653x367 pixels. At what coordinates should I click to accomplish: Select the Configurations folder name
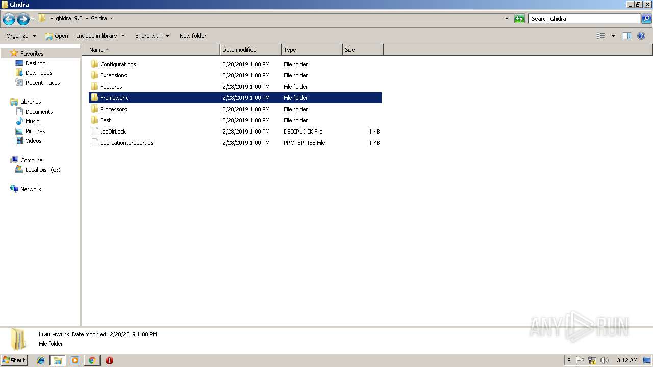(118, 64)
